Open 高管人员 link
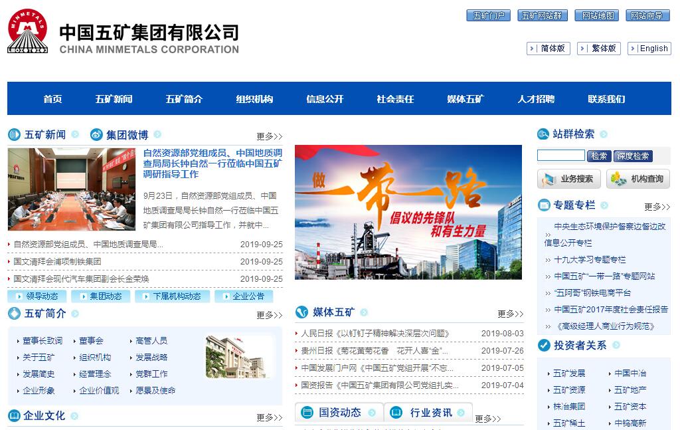The width and height of the screenshot is (680, 430). (151, 341)
